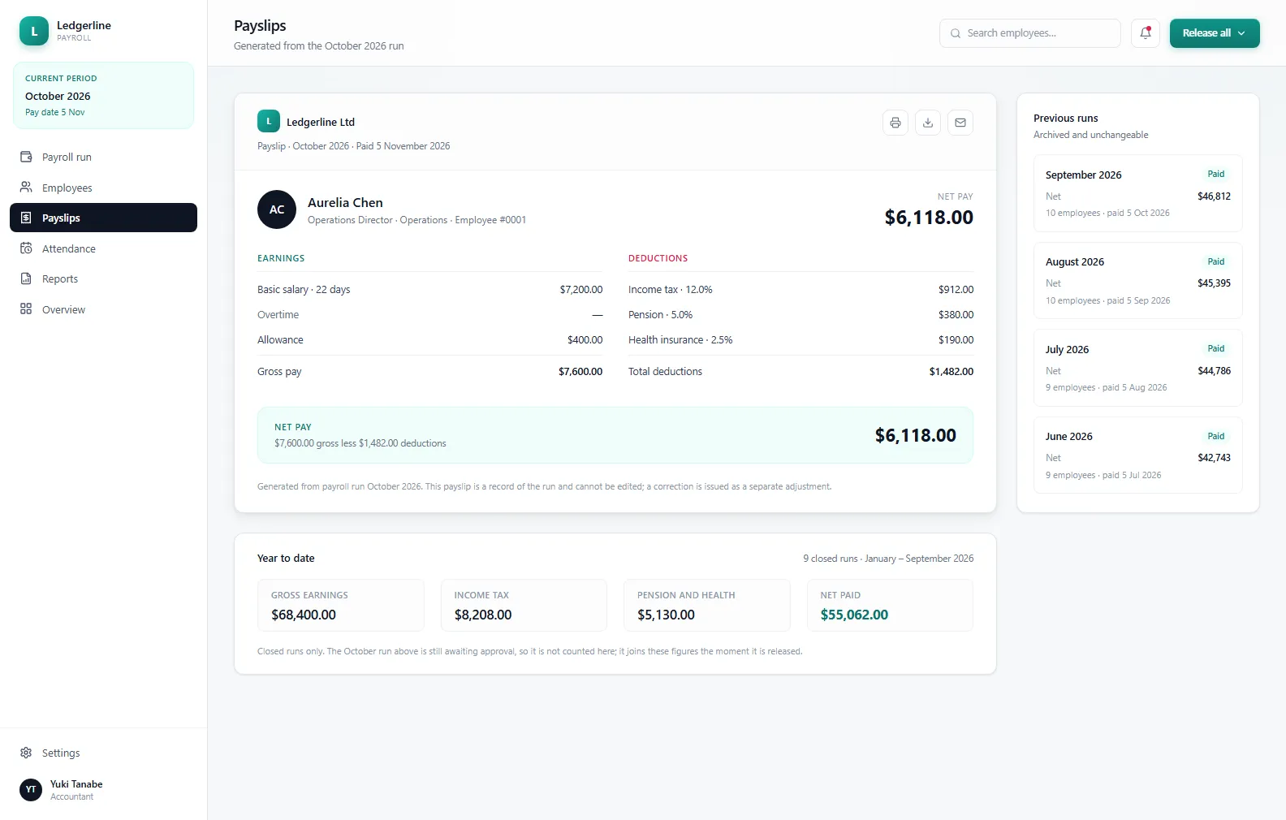The height and width of the screenshot is (820, 1286).
Task: Open Reports from the sidebar
Action: (103, 278)
